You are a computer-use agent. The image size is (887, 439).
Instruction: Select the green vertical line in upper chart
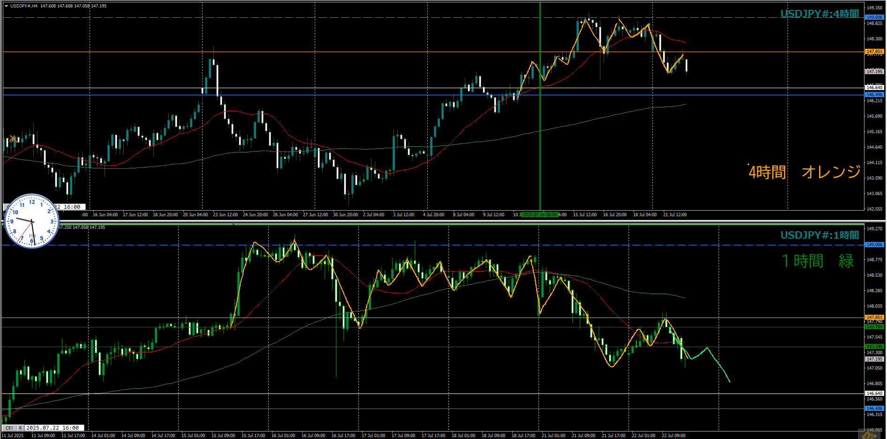540,141
